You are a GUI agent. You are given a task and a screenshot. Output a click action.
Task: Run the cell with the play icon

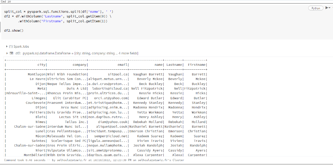pos(327,8)
